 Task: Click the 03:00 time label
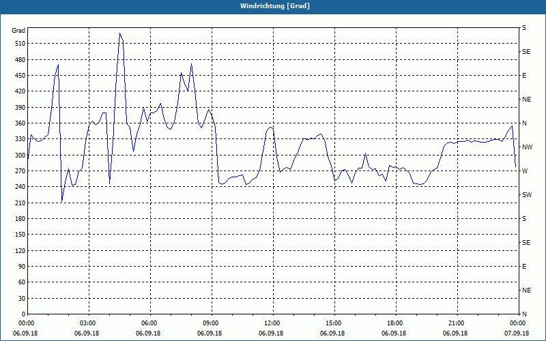tap(88, 323)
